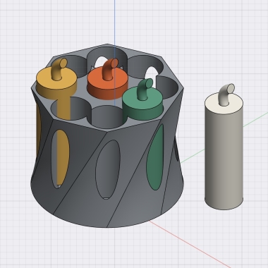Viewport: 268px width, 268px height.
Task: Click the curved hook on the yellow capsule
Action: click(x=59, y=68)
